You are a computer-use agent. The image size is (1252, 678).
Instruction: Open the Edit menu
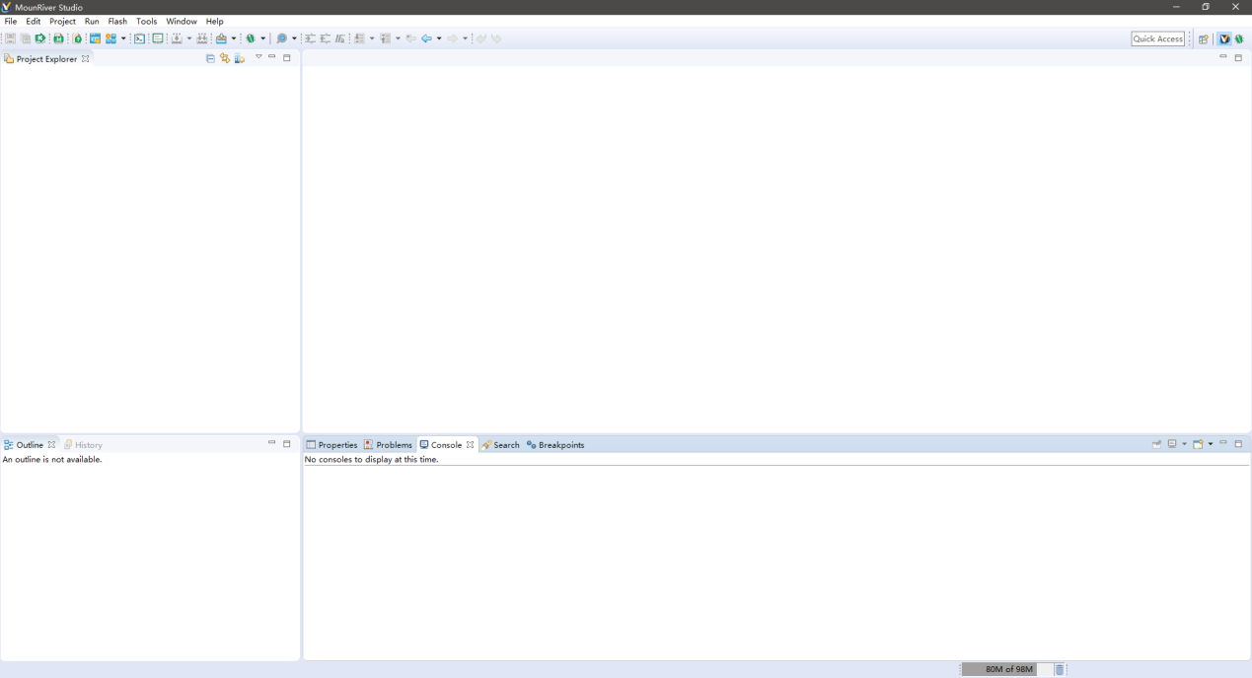click(x=34, y=21)
